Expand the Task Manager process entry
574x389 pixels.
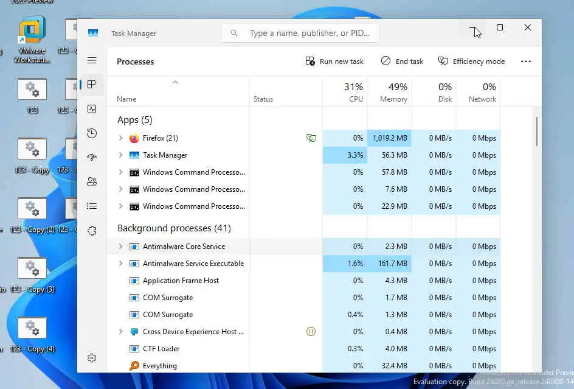(x=120, y=155)
